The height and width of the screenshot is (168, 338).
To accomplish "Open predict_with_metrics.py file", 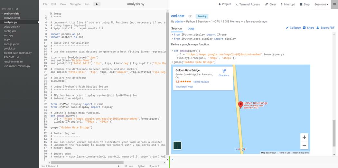I will click(x=18, y=53).
